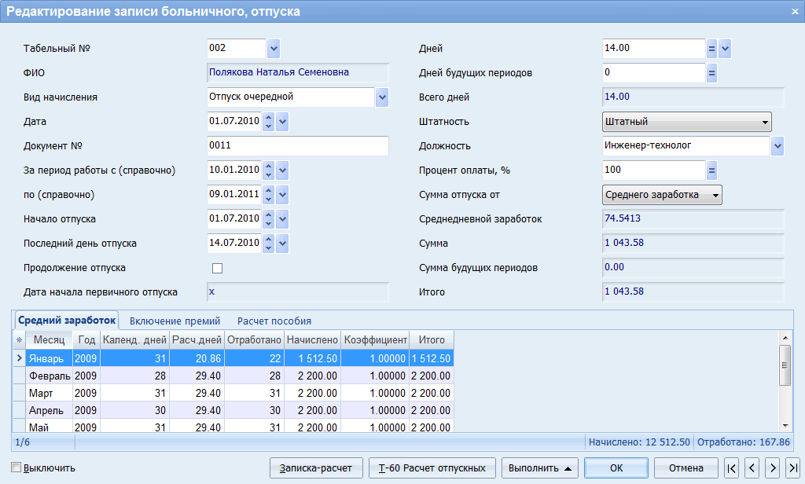Image resolution: width=805 pixels, height=484 pixels.
Task: Click the first record navigation button
Action: (732, 468)
